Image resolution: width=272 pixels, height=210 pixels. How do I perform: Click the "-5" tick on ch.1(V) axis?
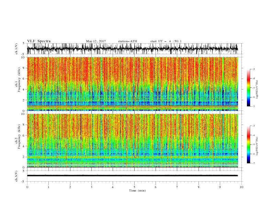pos(23,54)
